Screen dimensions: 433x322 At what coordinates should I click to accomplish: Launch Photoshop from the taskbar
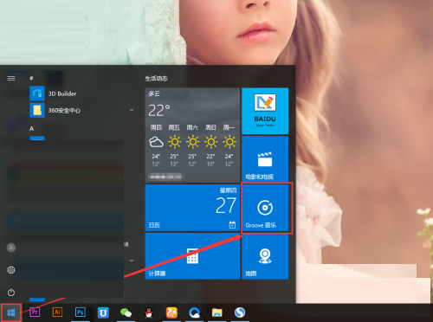(x=81, y=312)
